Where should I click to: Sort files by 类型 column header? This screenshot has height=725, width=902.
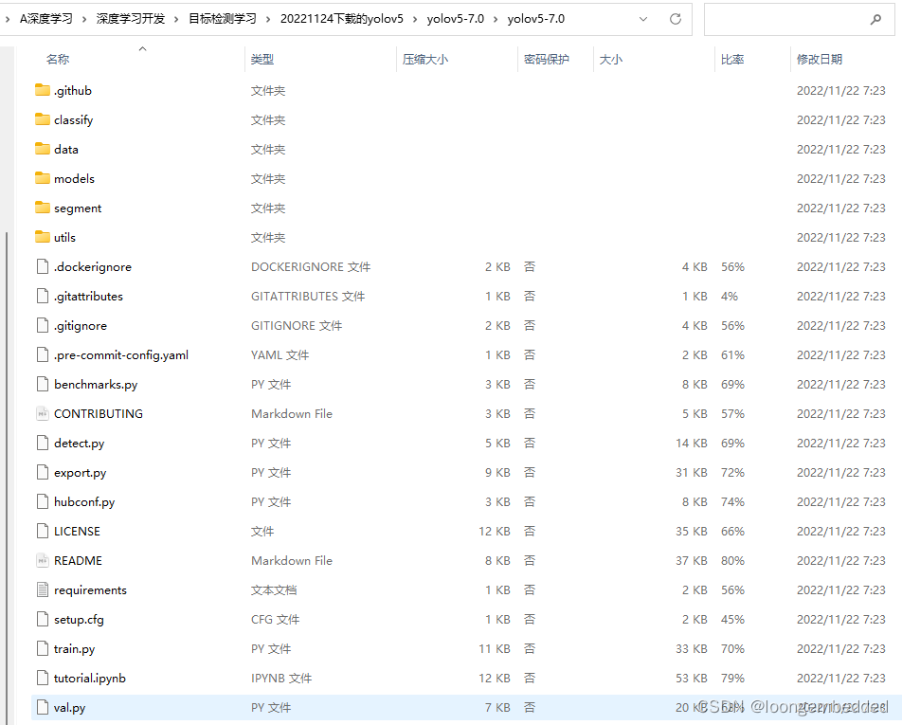[x=262, y=60]
